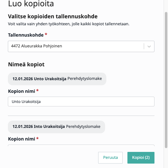Click the red asterisk beside Tallennuskohde
168x168 pixels.
point(46,34)
